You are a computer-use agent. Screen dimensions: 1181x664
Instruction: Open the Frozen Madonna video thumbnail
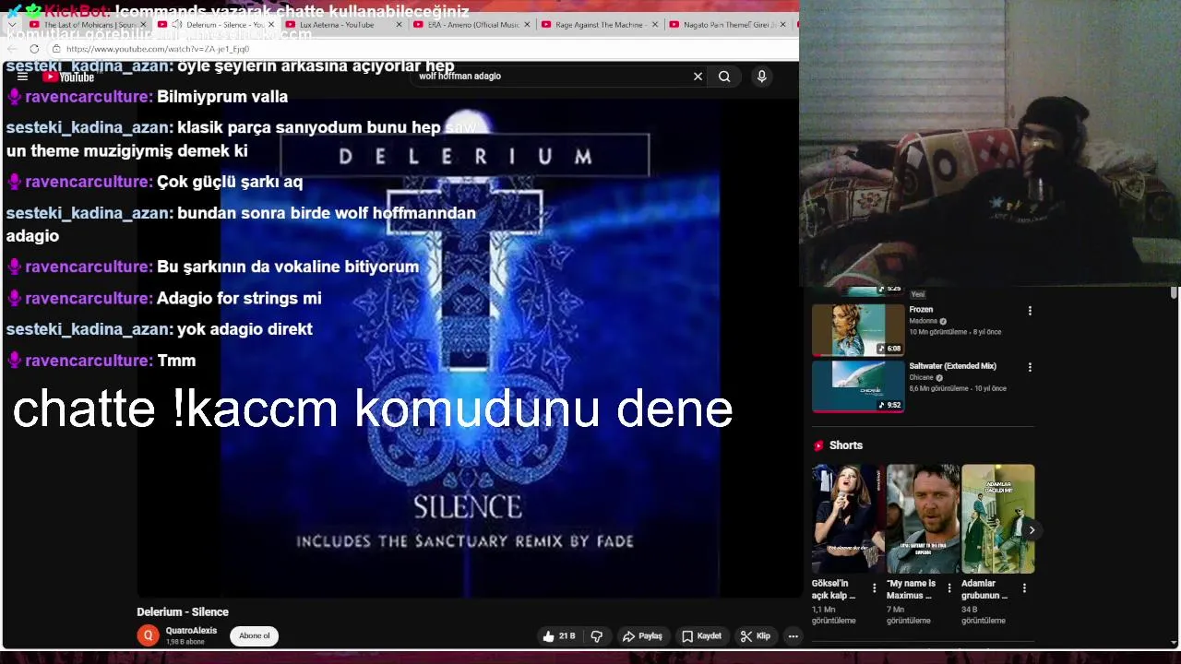(x=858, y=330)
